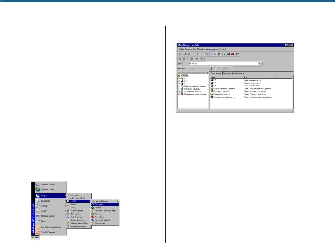
Task: Open the Справка menu in ArcCatalog
Action: 223,49
